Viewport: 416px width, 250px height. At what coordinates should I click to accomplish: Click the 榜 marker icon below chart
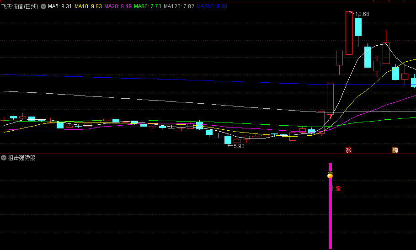coord(395,150)
